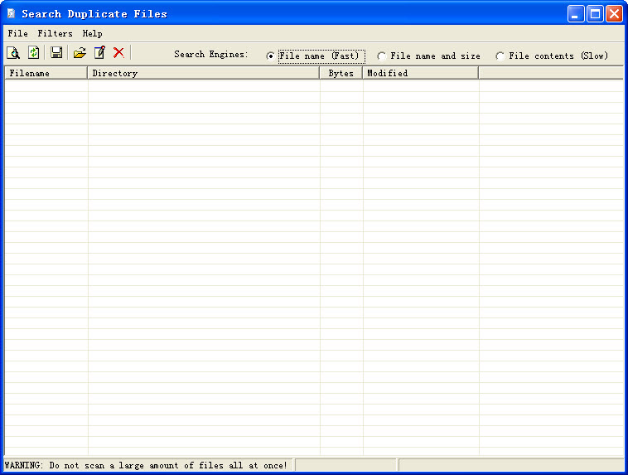Click the Bytes column header

(341, 73)
